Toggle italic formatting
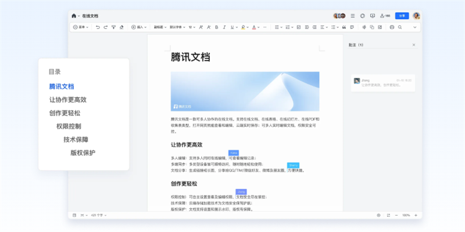Viewport: 465px width, 232px height. click(224, 27)
